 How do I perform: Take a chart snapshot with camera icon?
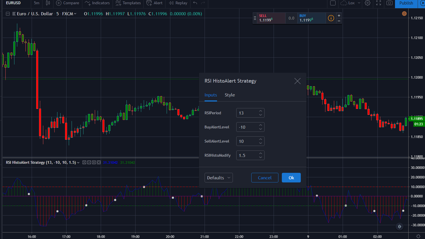pos(390,3)
